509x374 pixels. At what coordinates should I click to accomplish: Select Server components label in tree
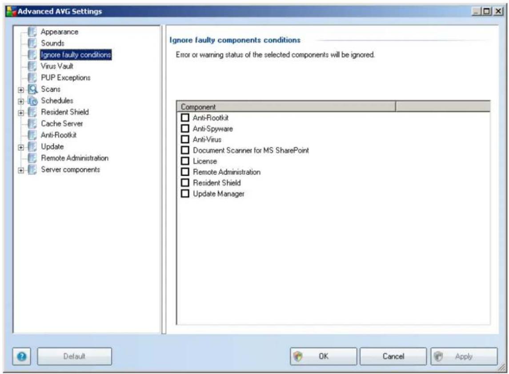coord(70,169)
